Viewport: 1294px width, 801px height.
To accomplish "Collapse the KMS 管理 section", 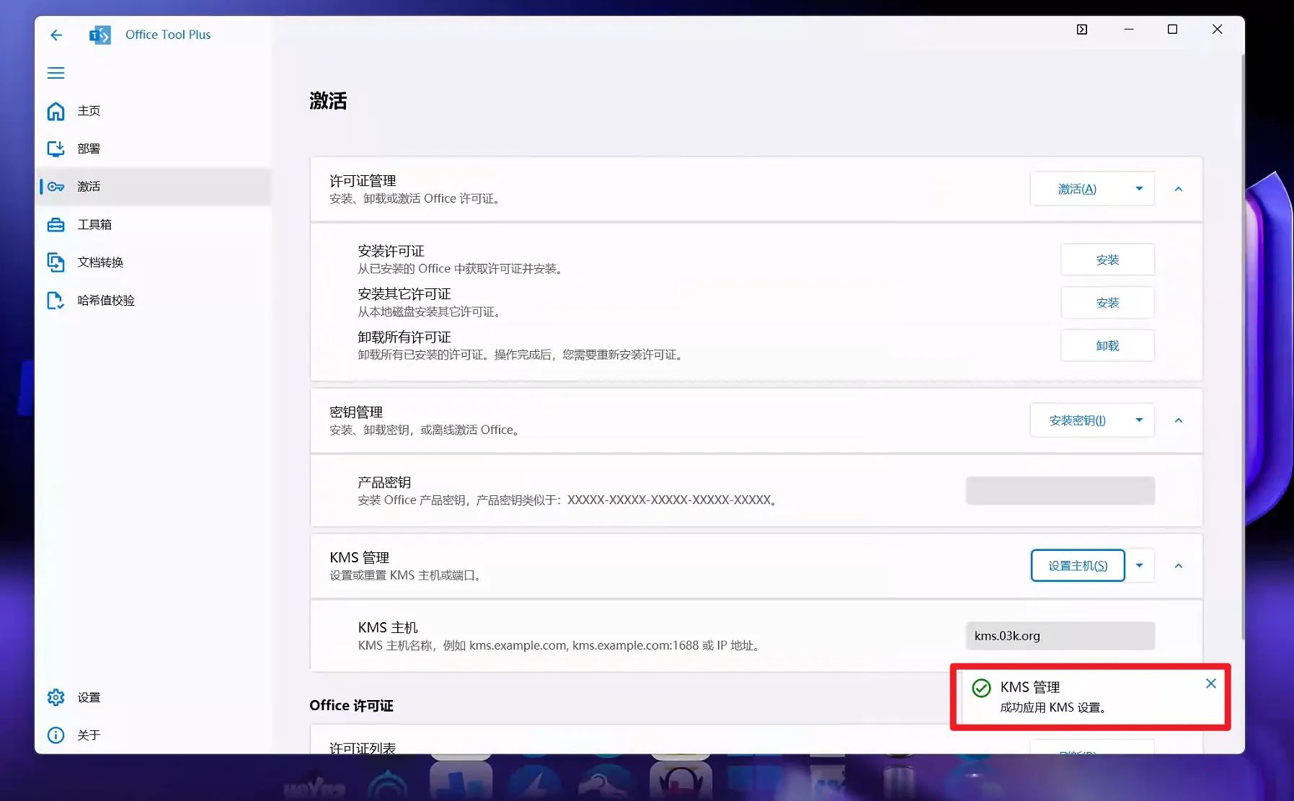I will [1179, 566].
